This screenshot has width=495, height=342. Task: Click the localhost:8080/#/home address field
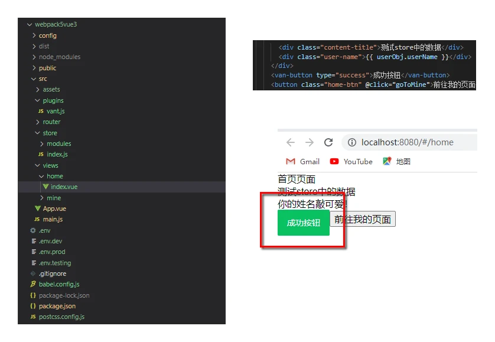(409, 142)
